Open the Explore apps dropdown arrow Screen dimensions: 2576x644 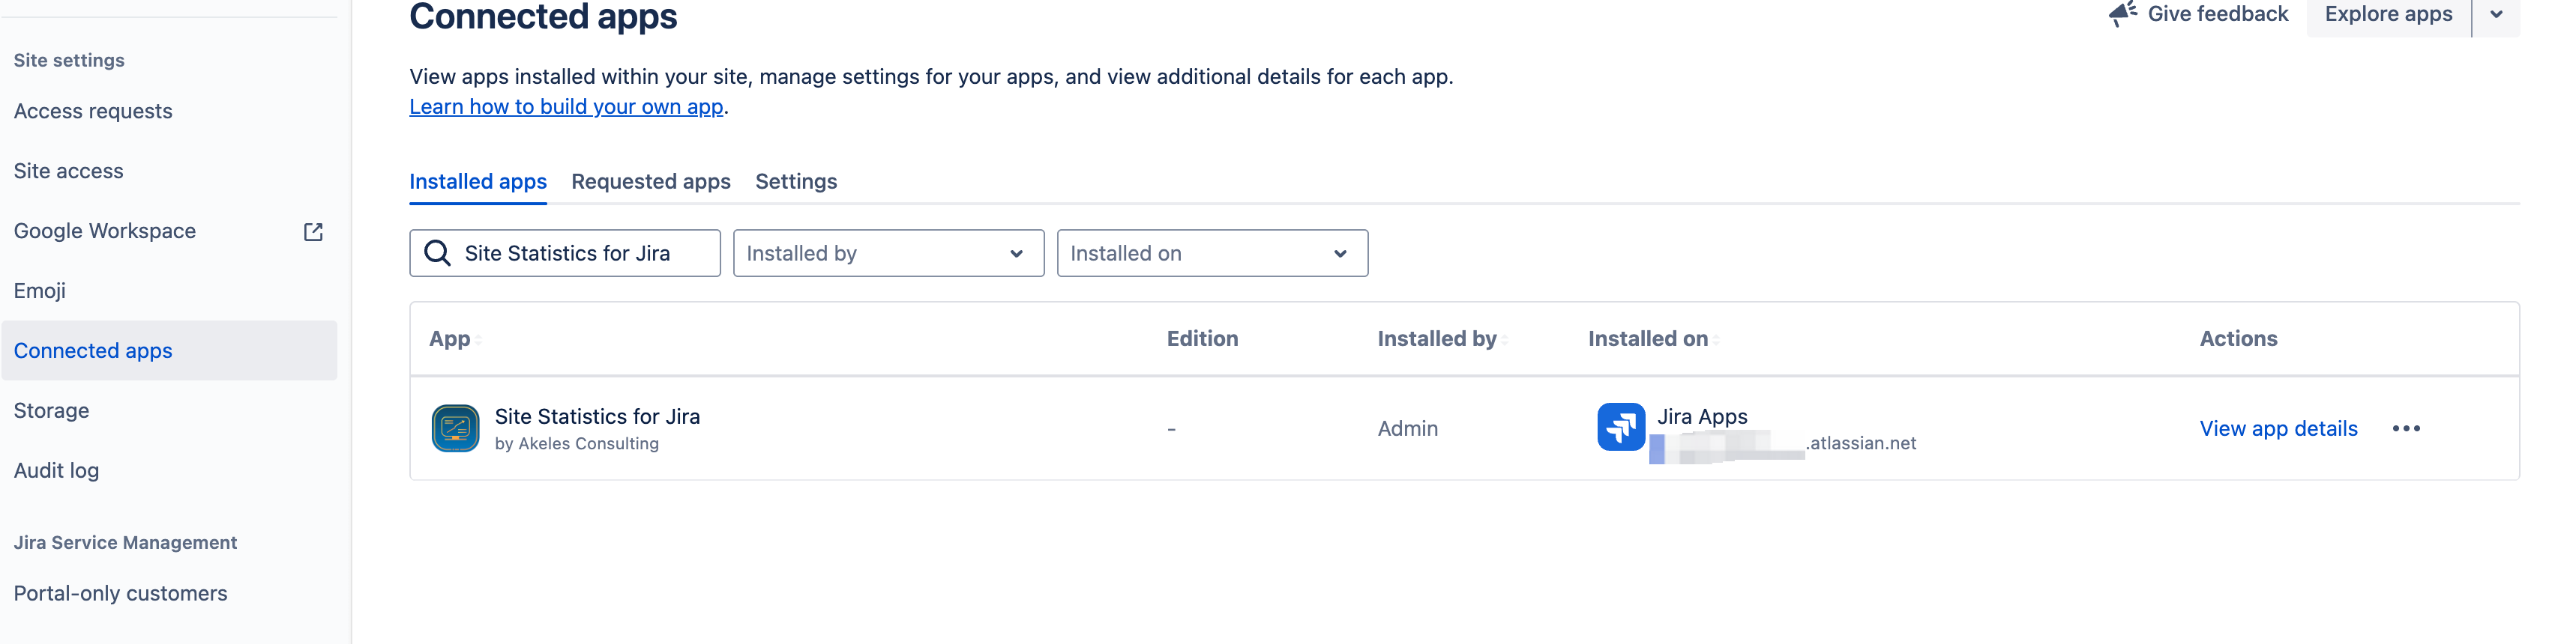point(2496,15)
